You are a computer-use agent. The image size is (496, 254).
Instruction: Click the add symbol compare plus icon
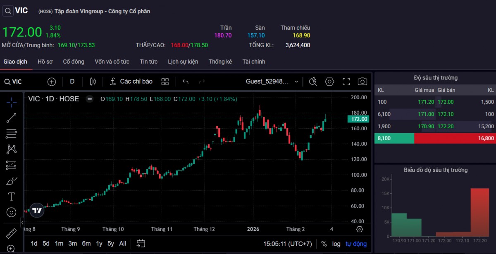[x=52, y=81]
